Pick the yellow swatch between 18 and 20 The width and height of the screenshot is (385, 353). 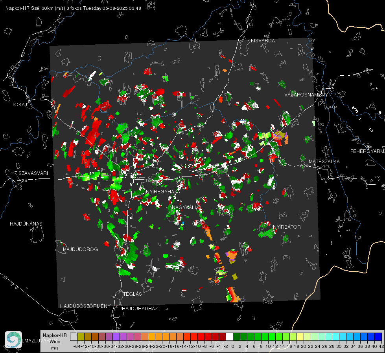pyautogui.click(x=300, y=337)
